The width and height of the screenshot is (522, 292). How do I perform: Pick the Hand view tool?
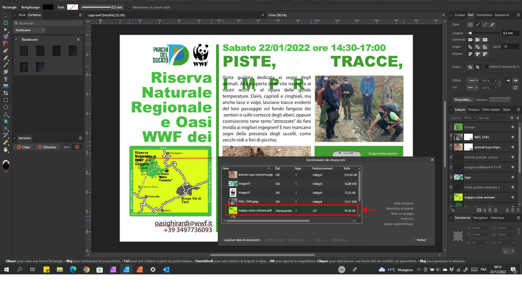click(x=5, y=149)
